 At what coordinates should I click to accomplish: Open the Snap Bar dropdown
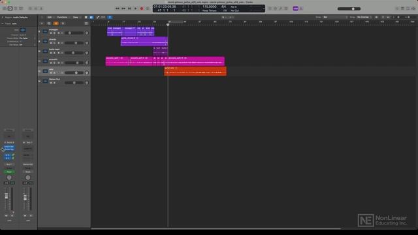pyautogui.click(x=335, y=18)
